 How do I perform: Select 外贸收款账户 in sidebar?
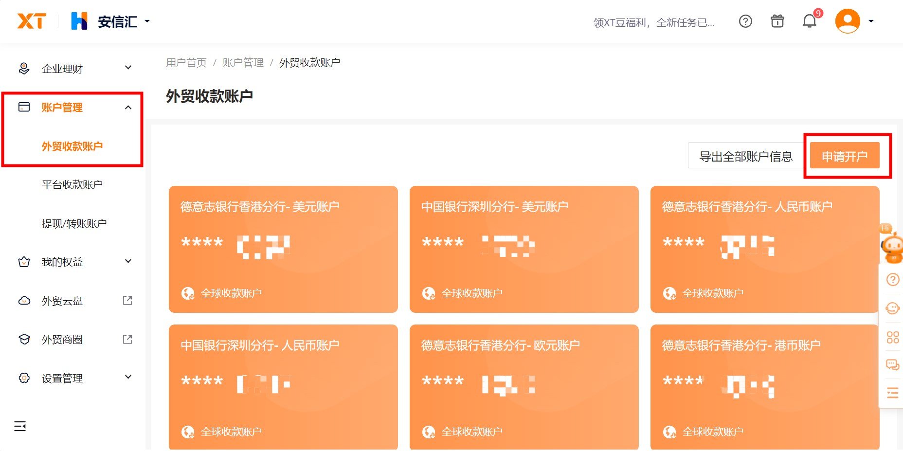[72, 146]
